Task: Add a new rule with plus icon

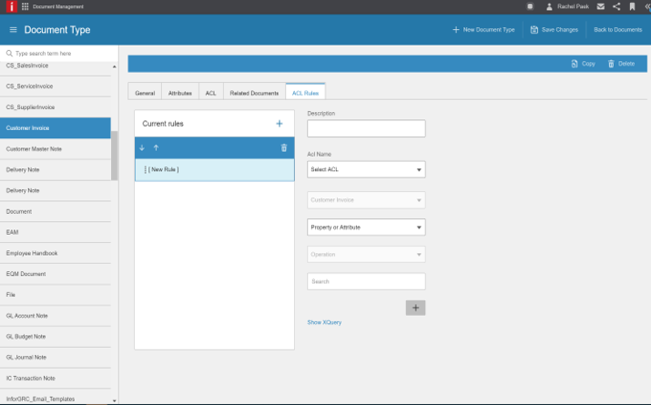Action: tap(280, 124)
